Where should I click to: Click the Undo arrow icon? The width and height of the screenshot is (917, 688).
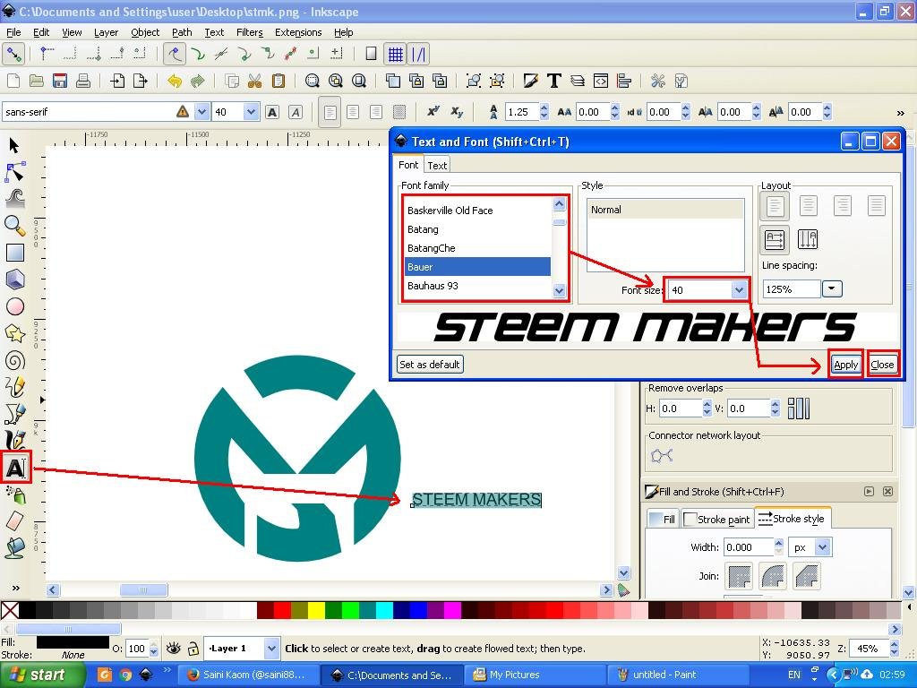coord(175,81)
